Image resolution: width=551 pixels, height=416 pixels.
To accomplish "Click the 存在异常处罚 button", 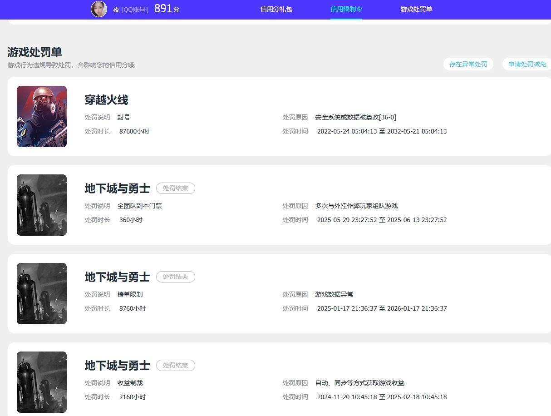I will 468,64.
